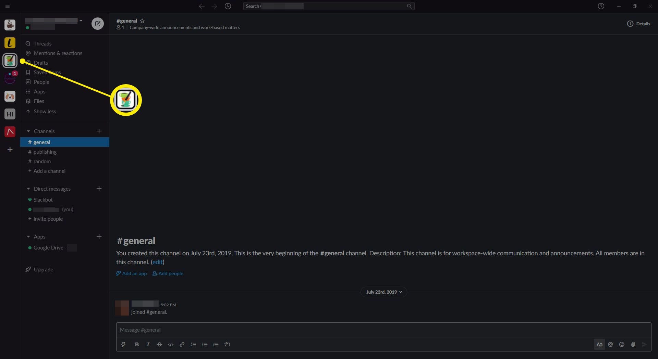Collapse the Direct messages section
The height and width of the screenshot is (359, 658).
pos(28,189)
